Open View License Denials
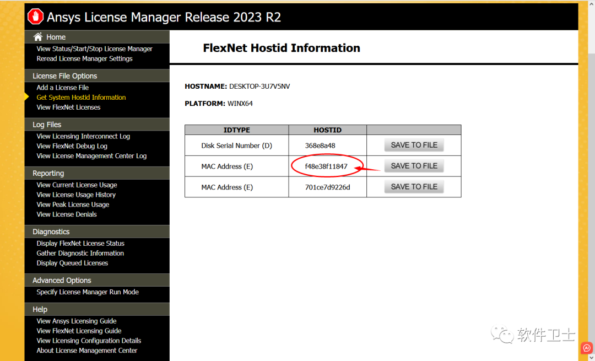This screenshot has width=595, height=361. pos(67,214)
